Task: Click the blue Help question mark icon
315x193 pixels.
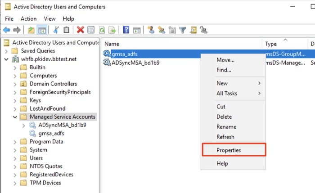Action: pos(126,30)
